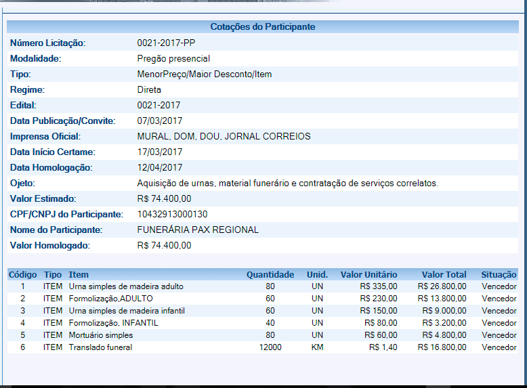Click quantity 40 for Formolização, INFANTIL

pos(270,323)
